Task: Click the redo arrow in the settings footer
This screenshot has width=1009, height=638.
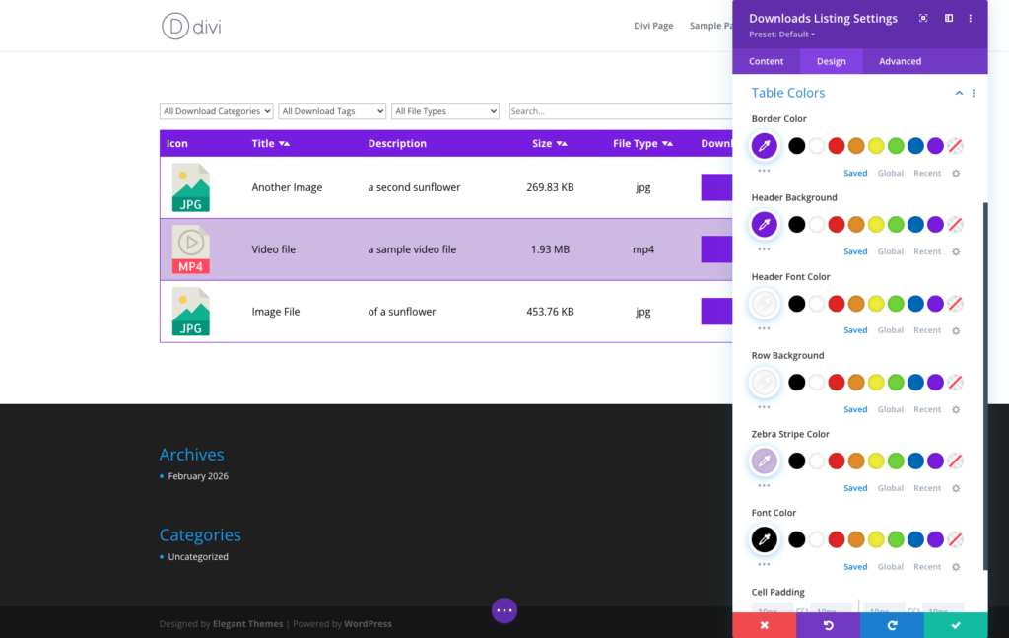Action: tap(892, 625)
